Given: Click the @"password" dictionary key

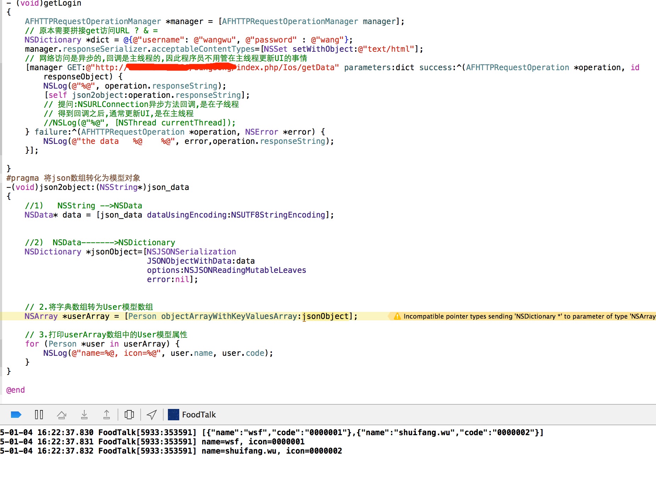Looking at the screenshot, I should (271, 40).
